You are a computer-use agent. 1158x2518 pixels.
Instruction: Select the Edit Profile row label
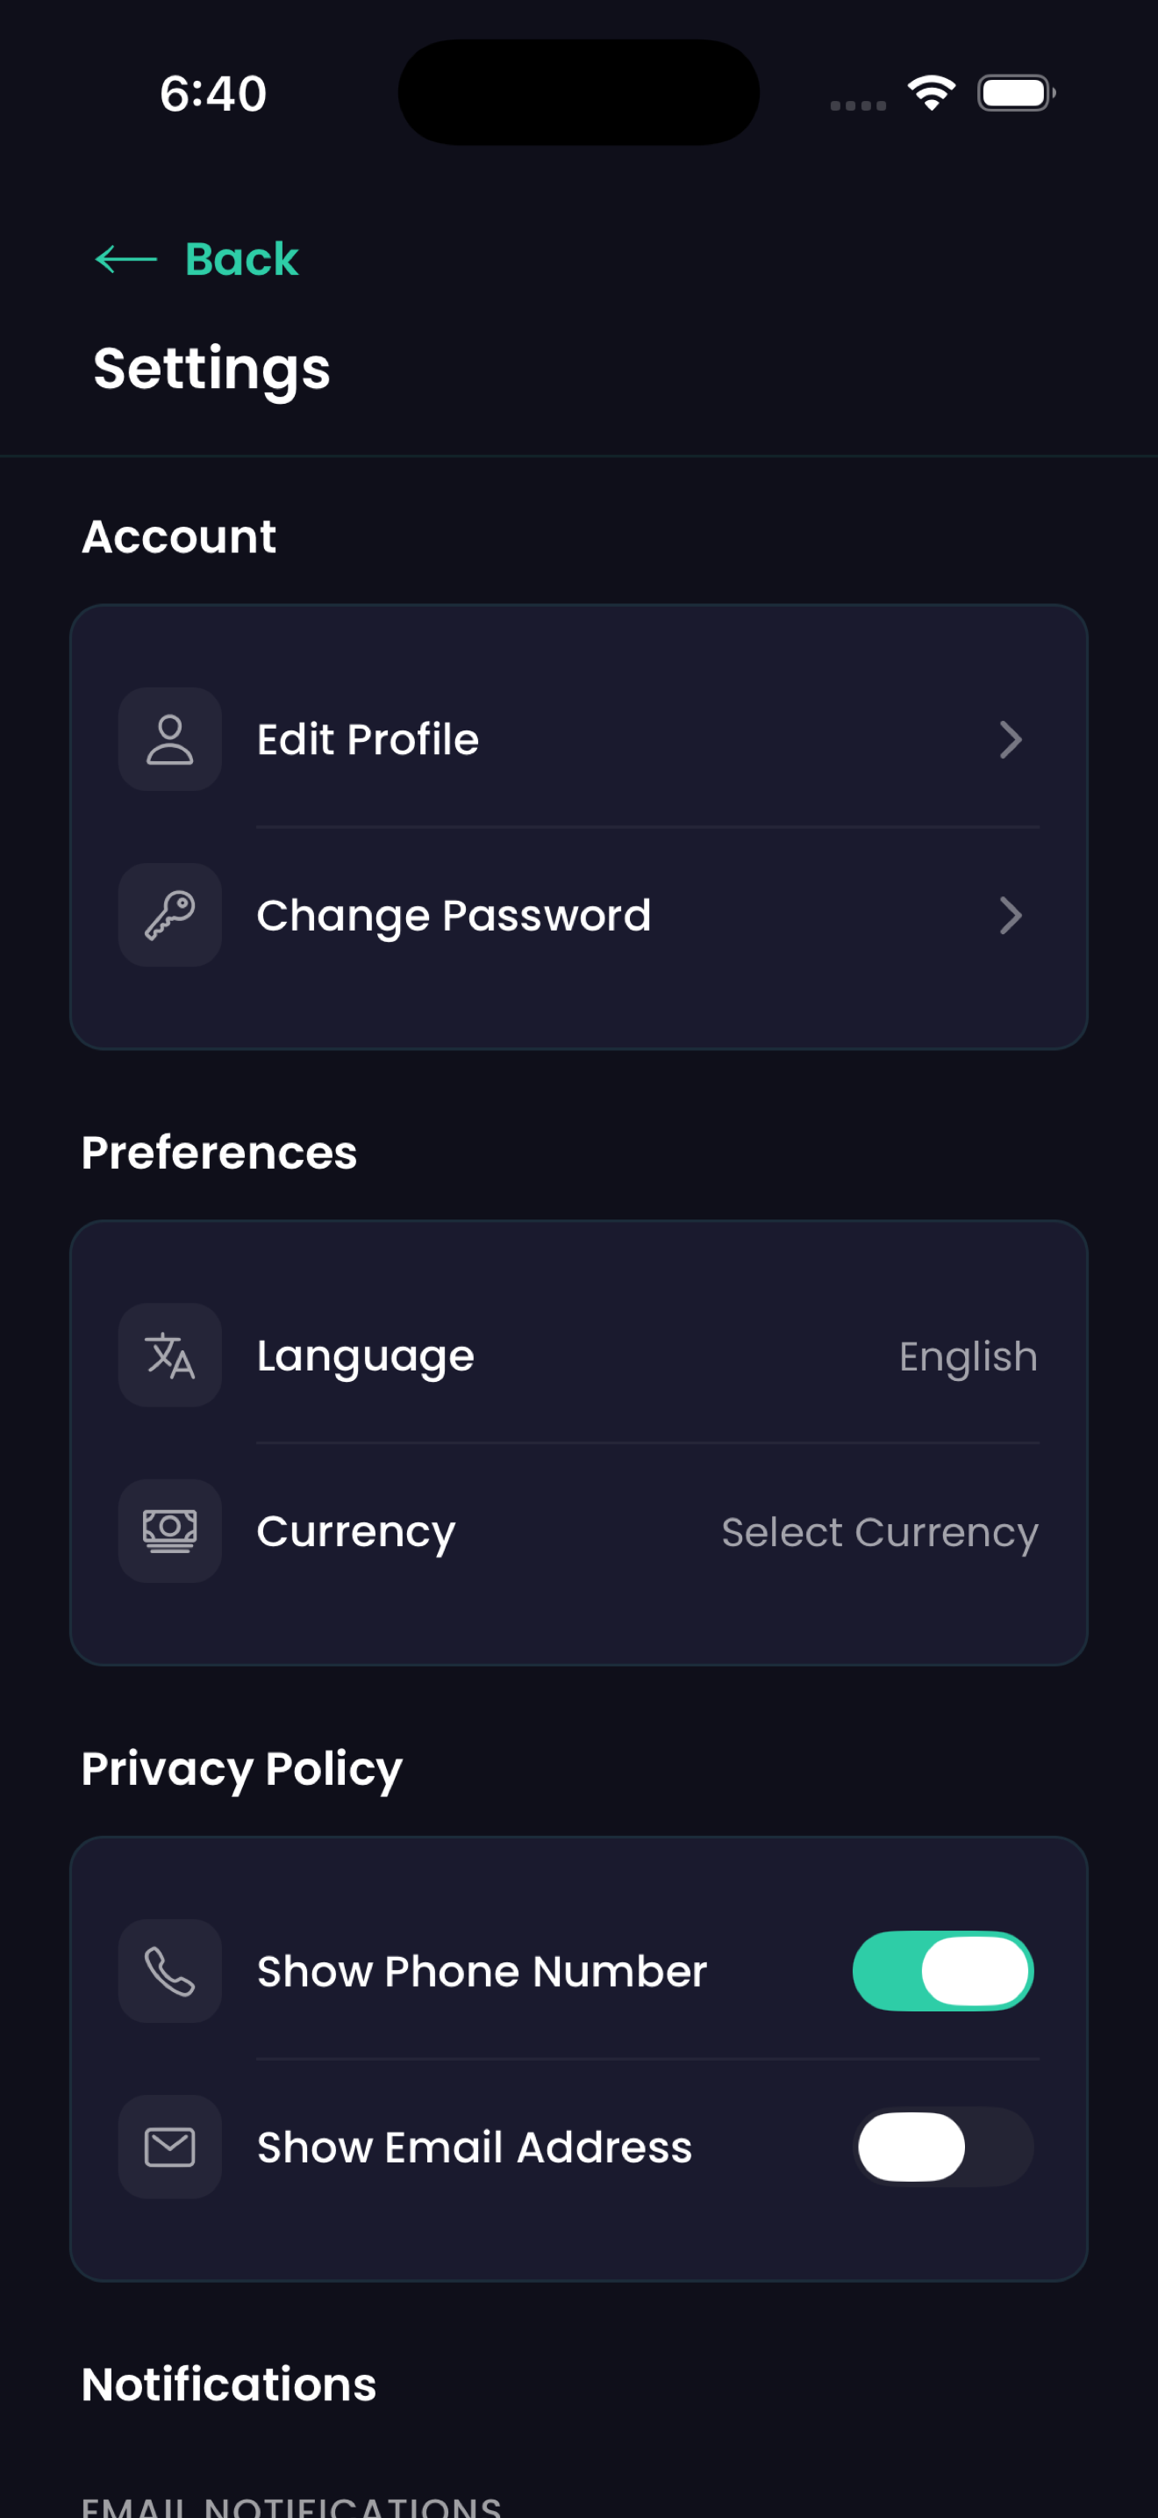pyautogui.click(x=368, y=740)
